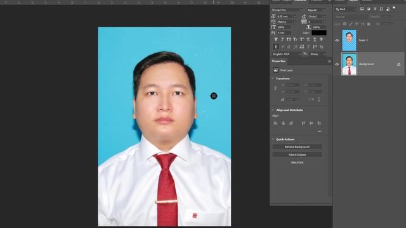The height and width of the screenshot is (228, 406).
Task: Open the layer filter Kind dropdown
Action: point(346,9)
